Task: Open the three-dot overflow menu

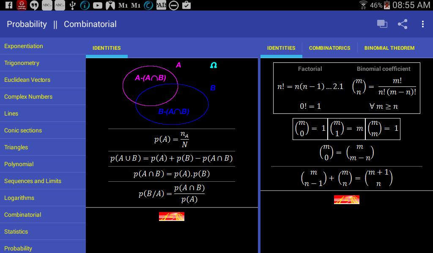Action: coord(422,24)
